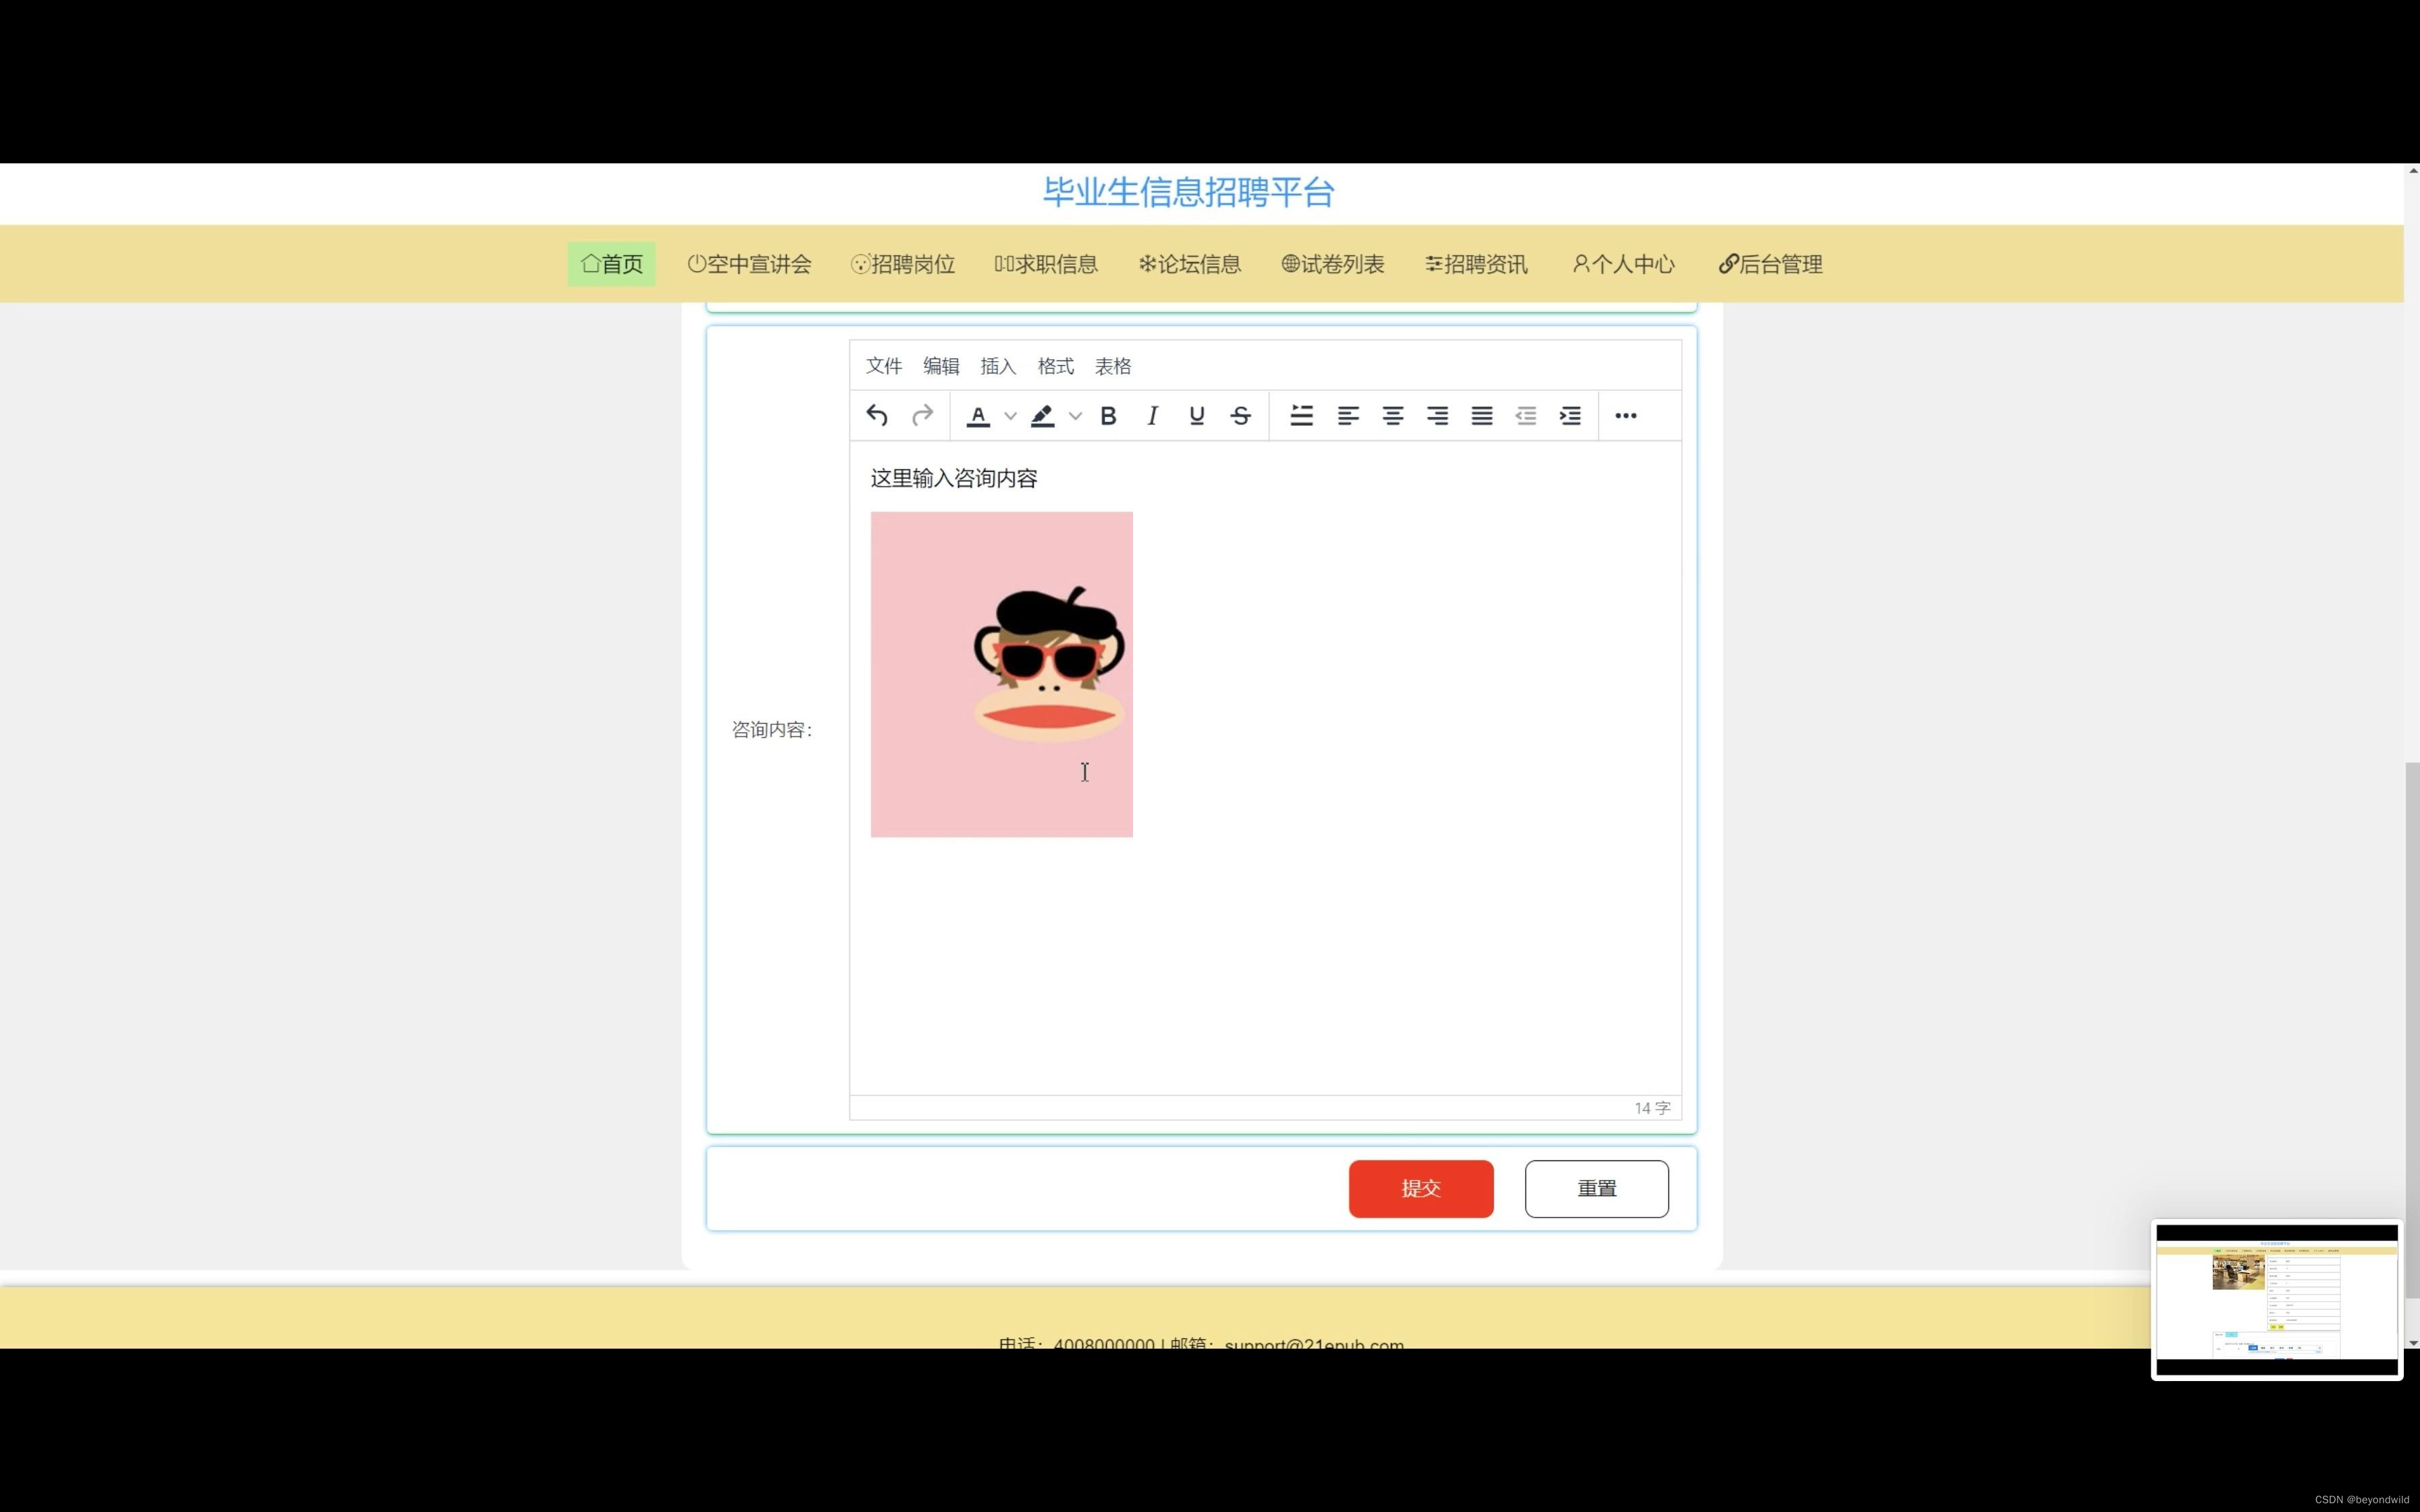Viewport: 2420px width, 1512px height.
Task: Pick a text color via the A swatch
Action: click(x=978, y=415)
